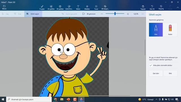Open the Tuval canvas tab

[x=96, y=7]
